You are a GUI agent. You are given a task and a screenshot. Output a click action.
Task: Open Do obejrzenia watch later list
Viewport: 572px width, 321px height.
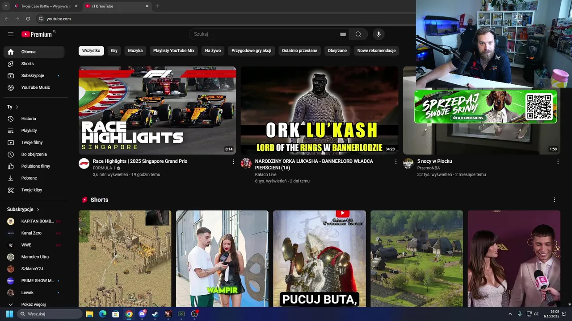pos(34,154)
